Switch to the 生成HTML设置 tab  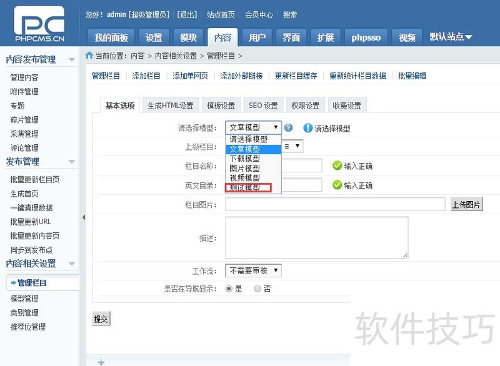171,105
